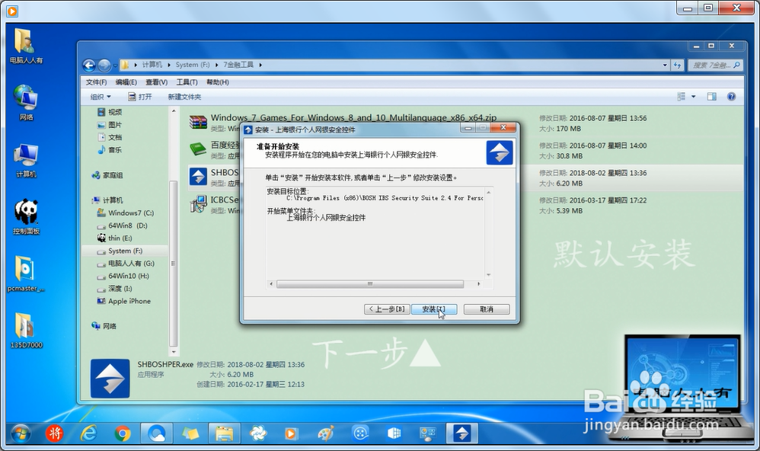Select 电脑人人有 (G:) drive
Image resolution: width=760 pixels, height=451 pixels.
click(126, 264)
